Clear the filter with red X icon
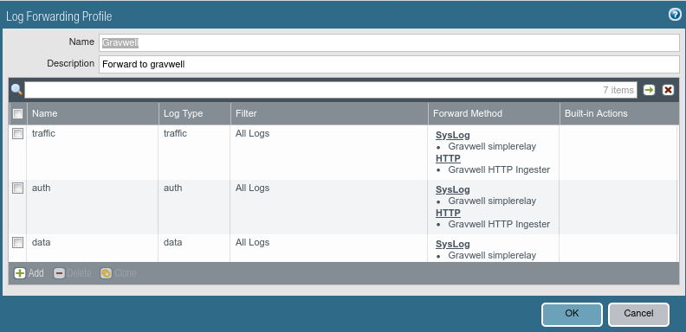The width and height of the screenshot is (686, 332). point(668,90)
